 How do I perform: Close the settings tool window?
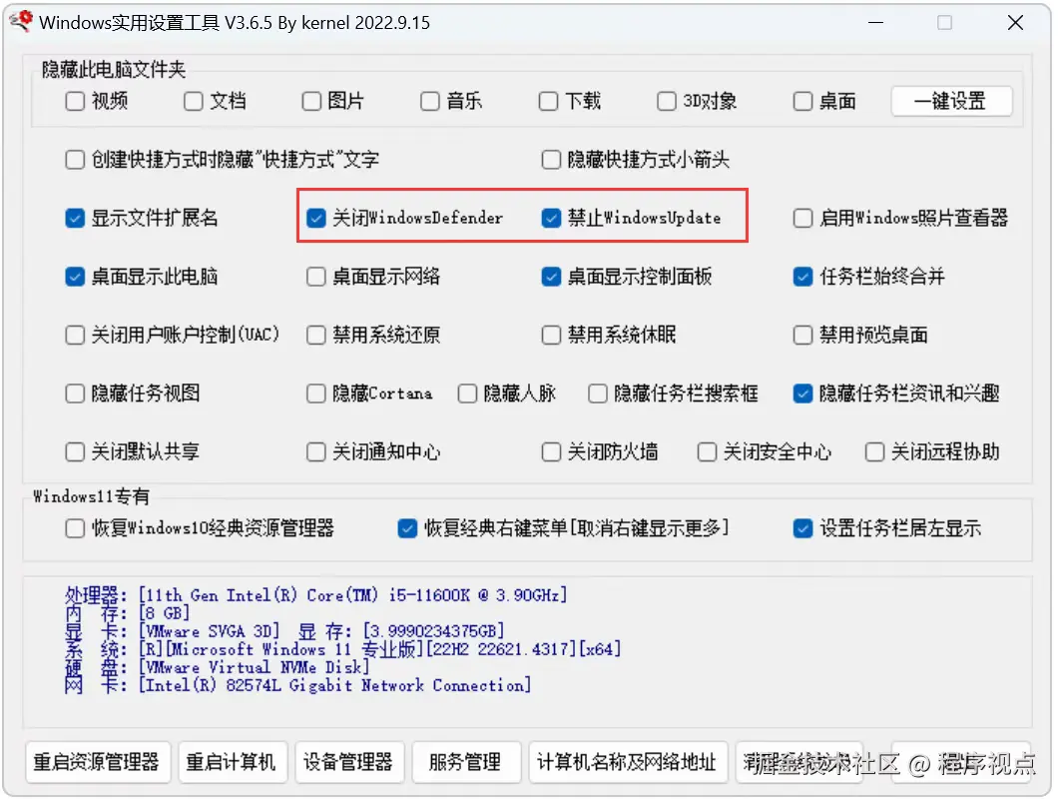tap(1015, 22)
